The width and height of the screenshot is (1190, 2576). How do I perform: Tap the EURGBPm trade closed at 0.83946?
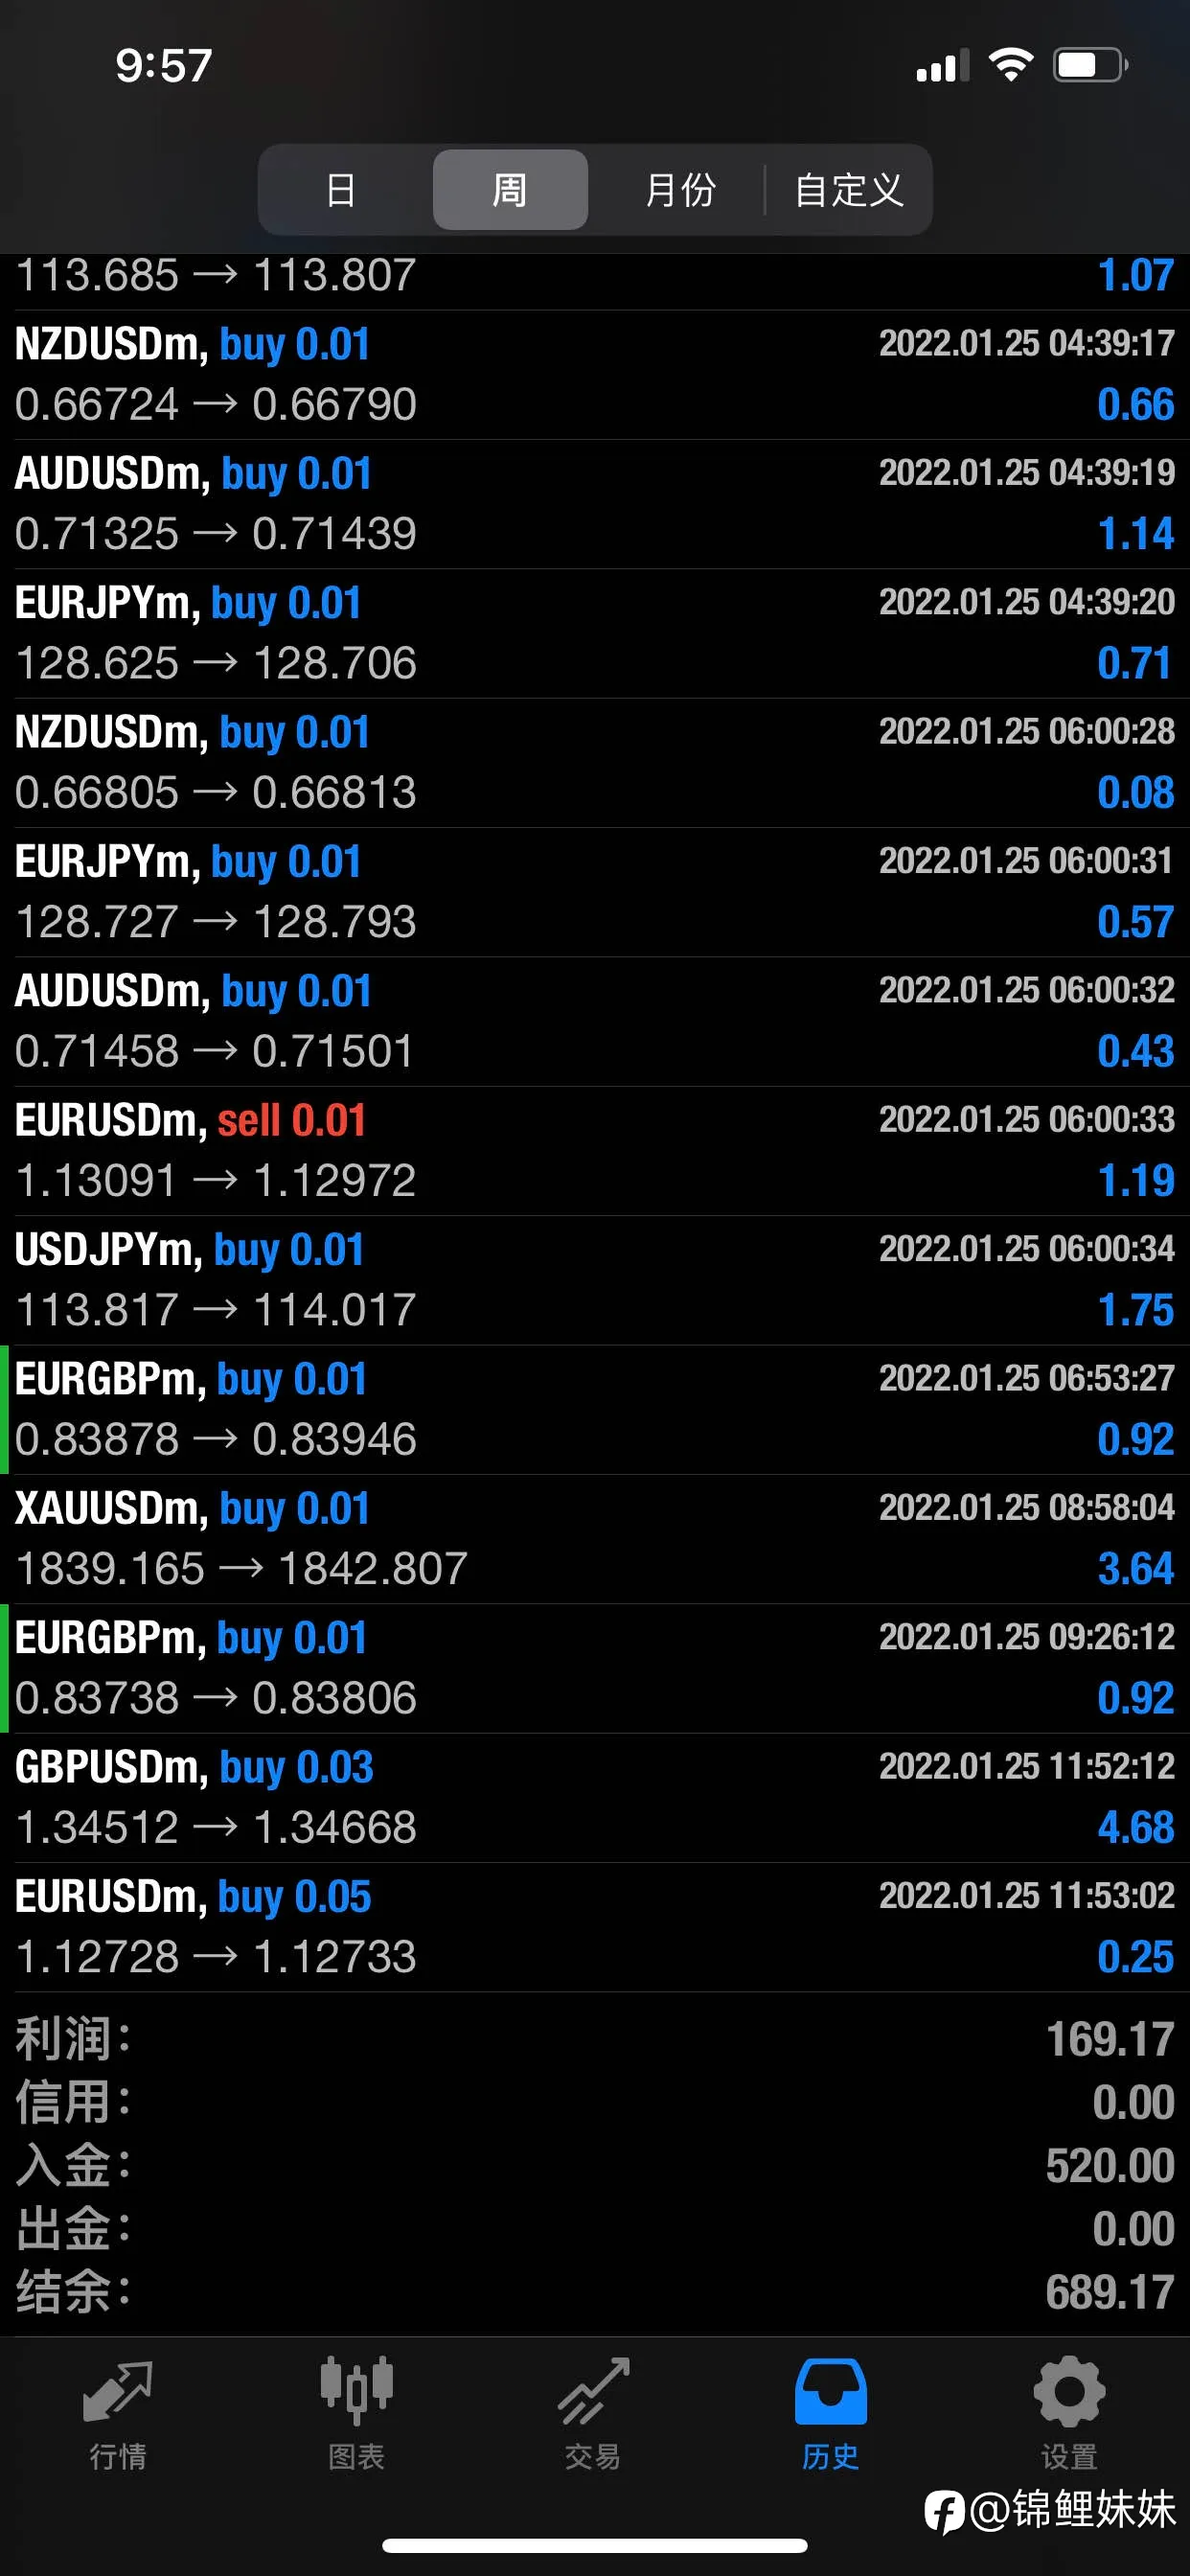coord(595,1410)
